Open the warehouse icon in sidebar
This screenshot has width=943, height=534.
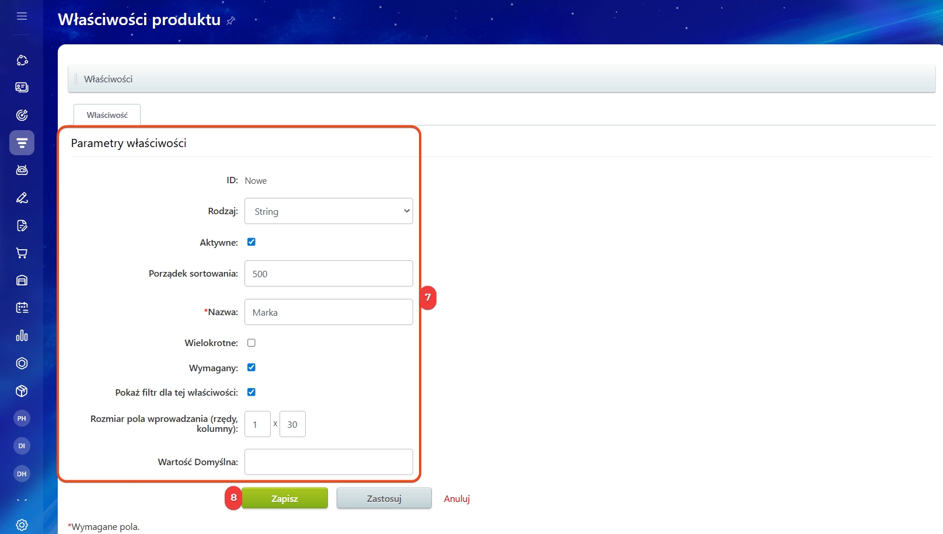click(22, 280)
